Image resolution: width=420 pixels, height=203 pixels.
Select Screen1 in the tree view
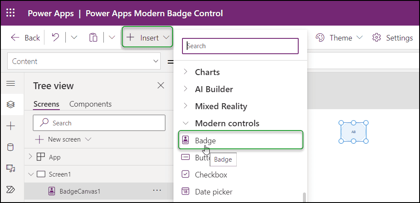(60, 174)
